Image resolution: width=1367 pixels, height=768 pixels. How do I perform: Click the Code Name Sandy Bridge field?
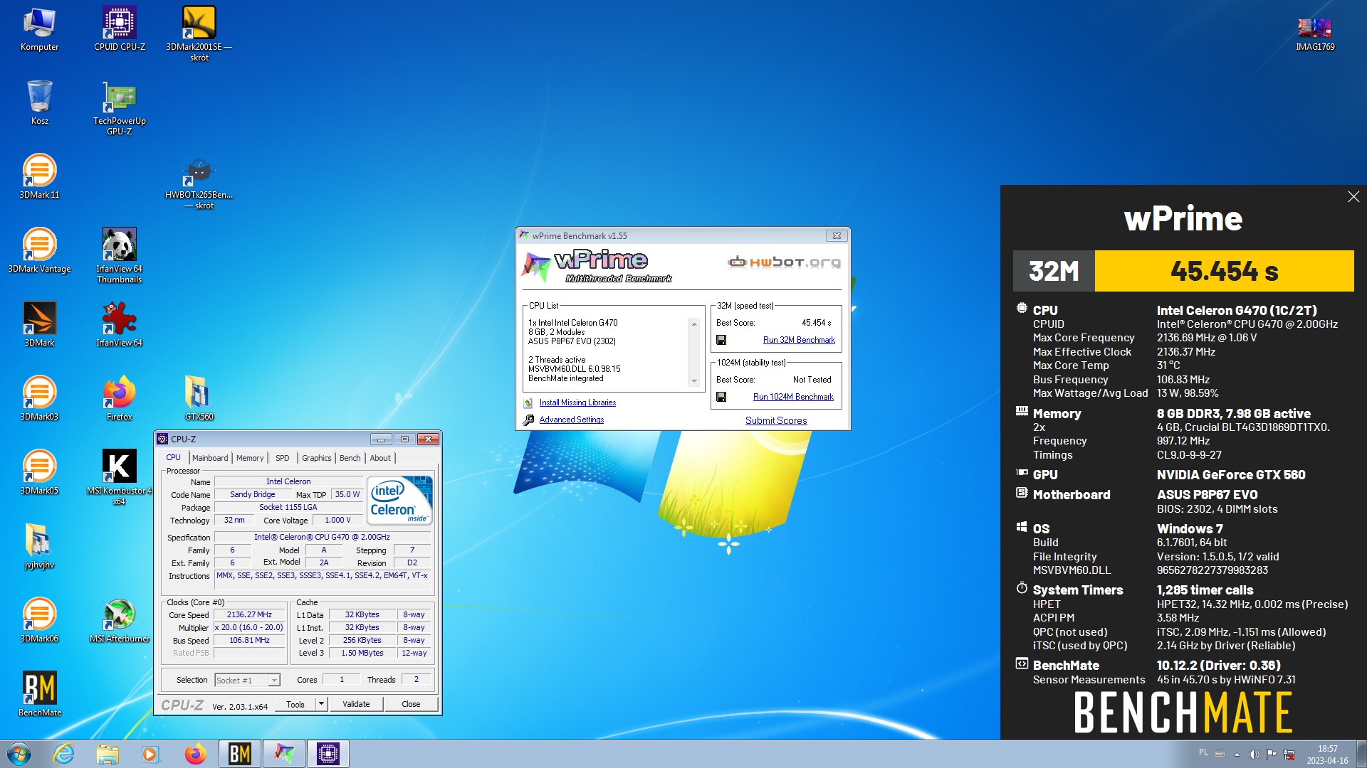[x=252, y=494]
